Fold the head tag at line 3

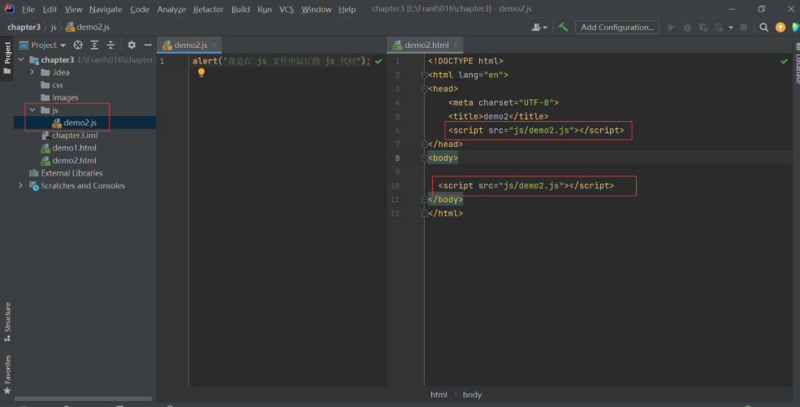(425, 89)
